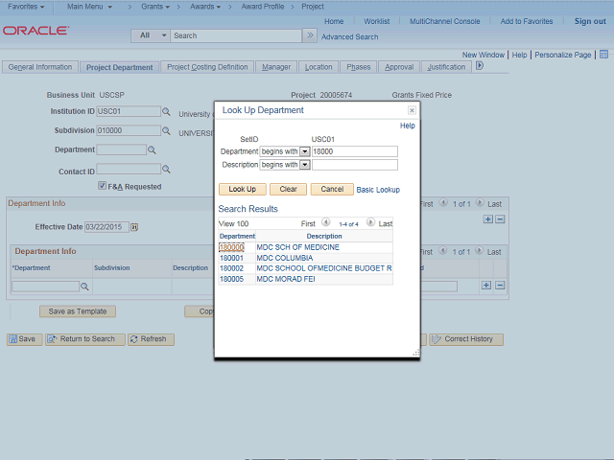Click the View 100 link in results

pyautogui.click(x=233, y=223)
